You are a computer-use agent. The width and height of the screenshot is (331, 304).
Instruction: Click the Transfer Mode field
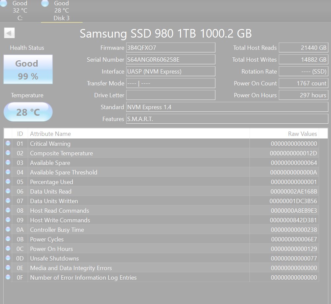pyautogui.click(x=170, y=83)
